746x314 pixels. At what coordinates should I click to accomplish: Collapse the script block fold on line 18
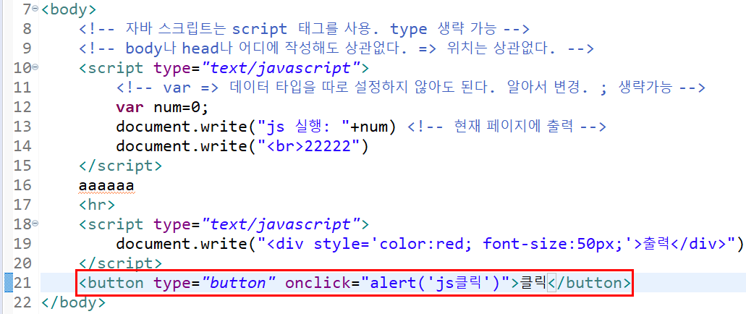[x=35, y=224]
